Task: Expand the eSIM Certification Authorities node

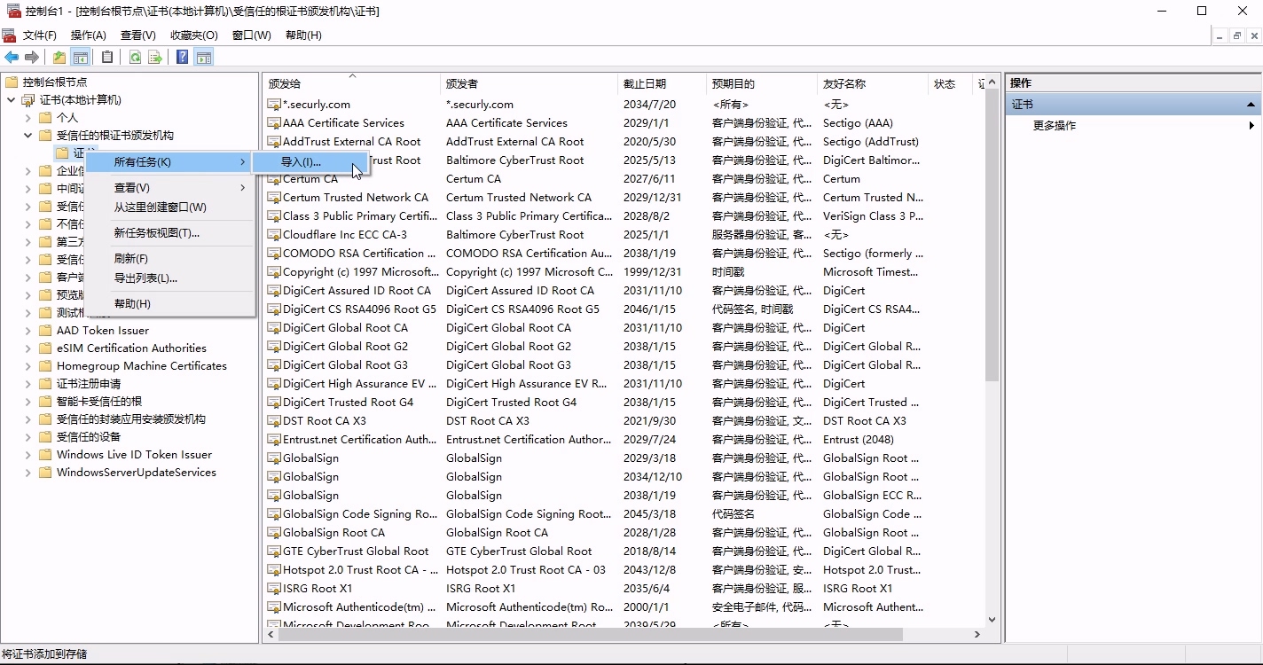Action: (x=27, y=348)
